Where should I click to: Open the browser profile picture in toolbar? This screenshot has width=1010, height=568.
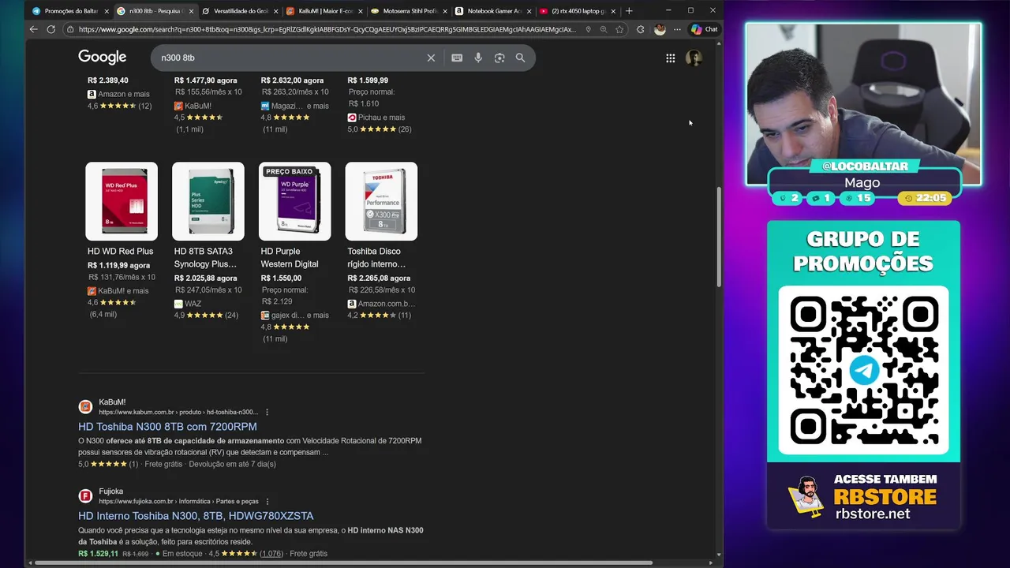pos(660,29)
